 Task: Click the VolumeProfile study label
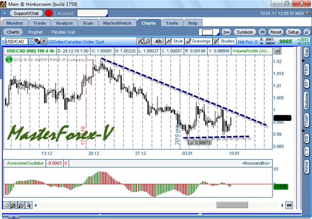(x=252, y=51)
